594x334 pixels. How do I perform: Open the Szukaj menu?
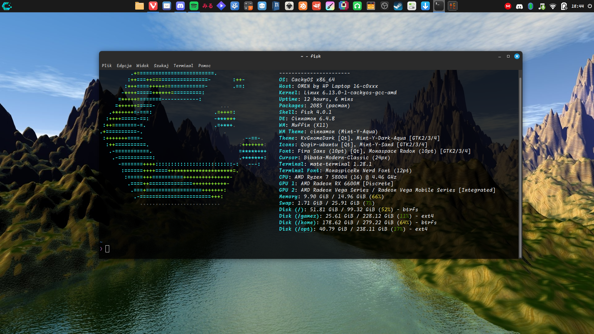click(161, 66)
